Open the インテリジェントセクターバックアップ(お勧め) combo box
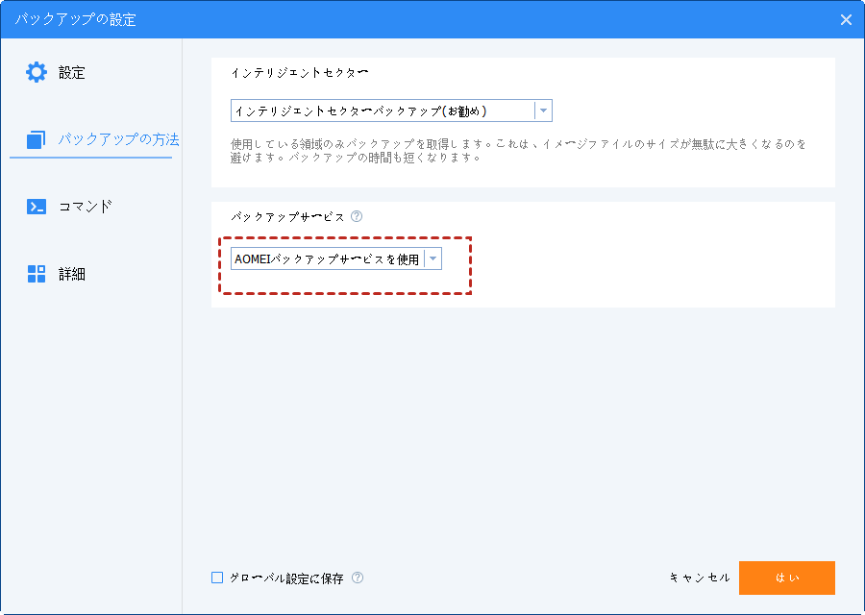The height and width of the screenshot is (615, 865). pyautogui.click(x=383, y=111)
